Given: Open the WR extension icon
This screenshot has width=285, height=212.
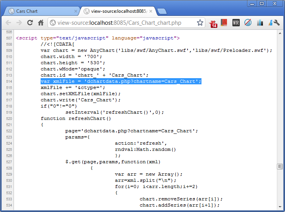Looking at the screenshot, I should [x=236, y=23].
